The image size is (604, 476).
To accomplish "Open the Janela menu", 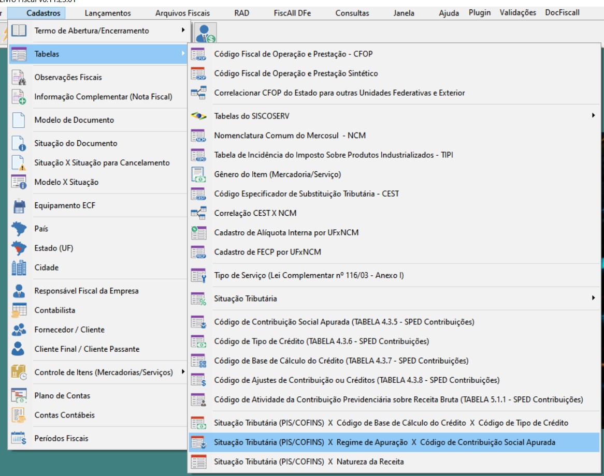I will pos(404,13).
